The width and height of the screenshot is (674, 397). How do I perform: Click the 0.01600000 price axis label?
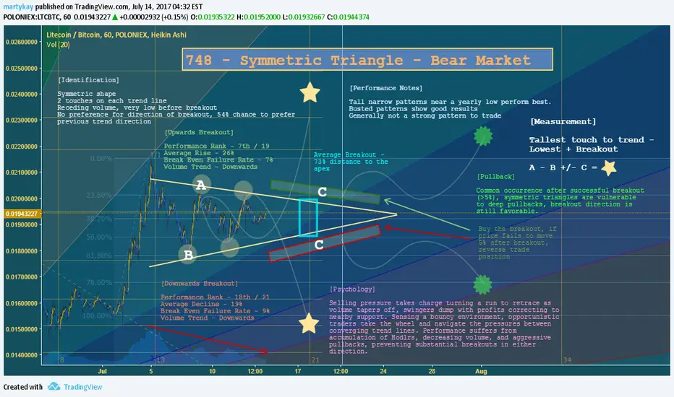pos(21,303)
